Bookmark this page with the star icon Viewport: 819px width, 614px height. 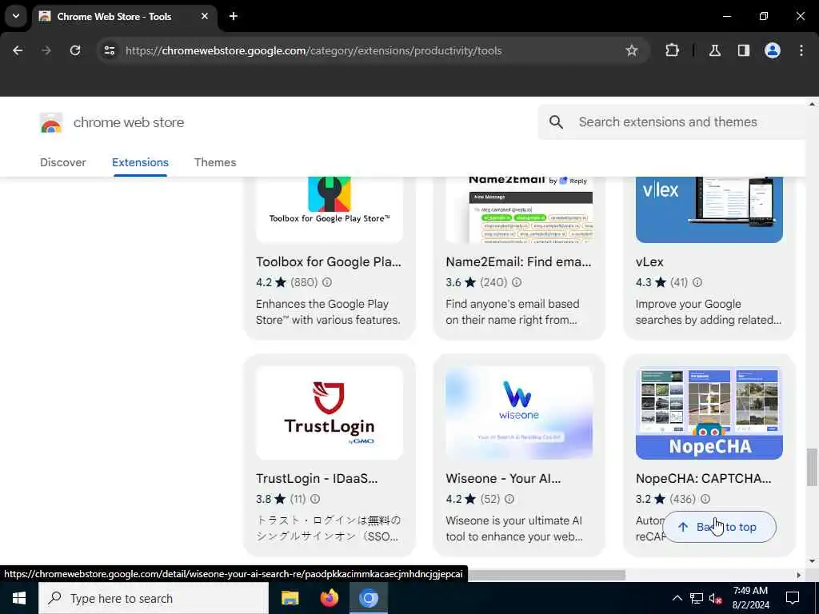[632, 50]
